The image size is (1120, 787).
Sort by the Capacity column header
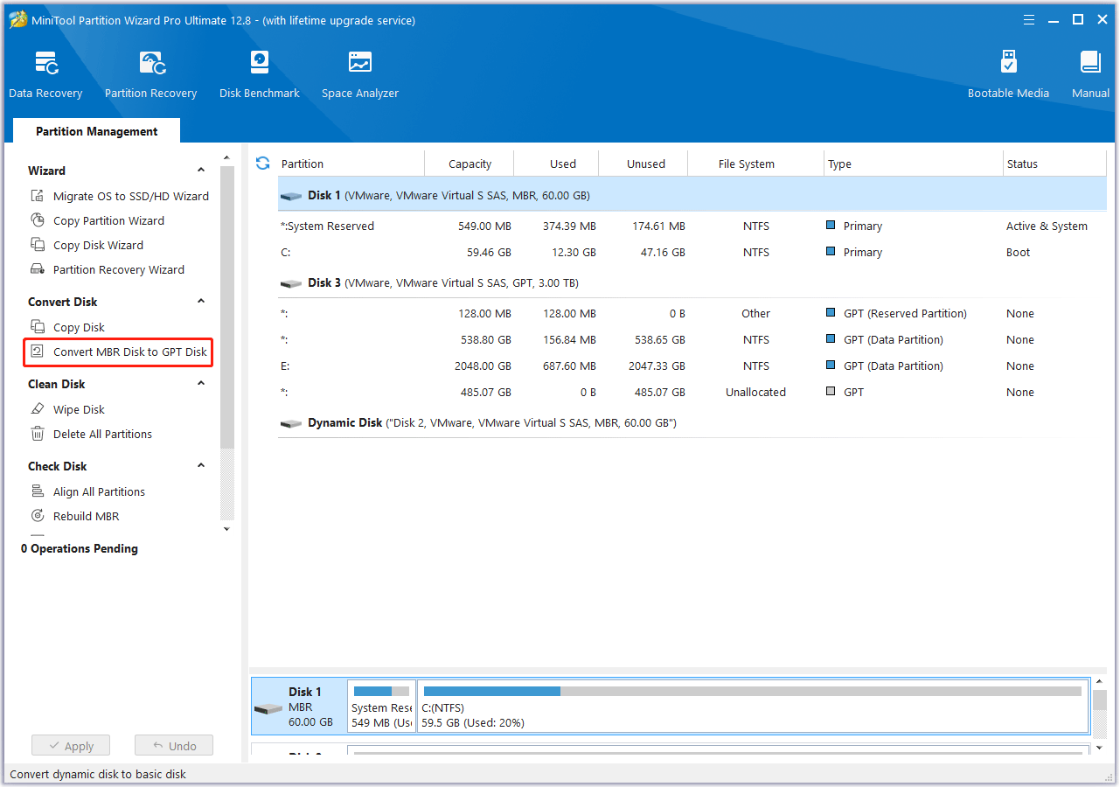[x=470, y=164]
